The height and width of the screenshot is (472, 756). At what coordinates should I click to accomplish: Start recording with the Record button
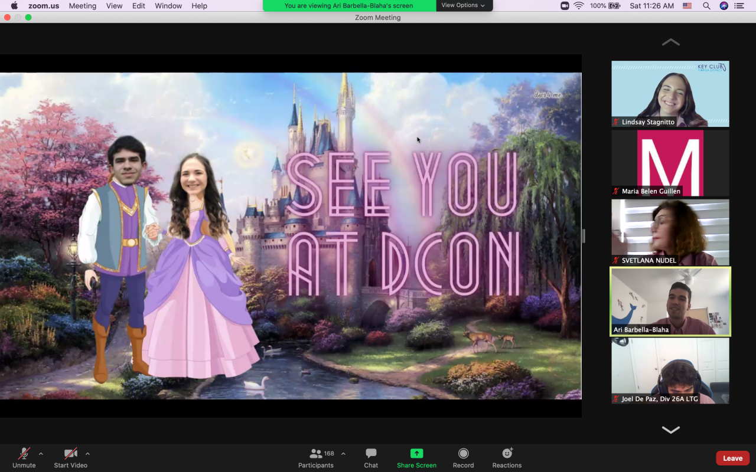pos(463,458)
